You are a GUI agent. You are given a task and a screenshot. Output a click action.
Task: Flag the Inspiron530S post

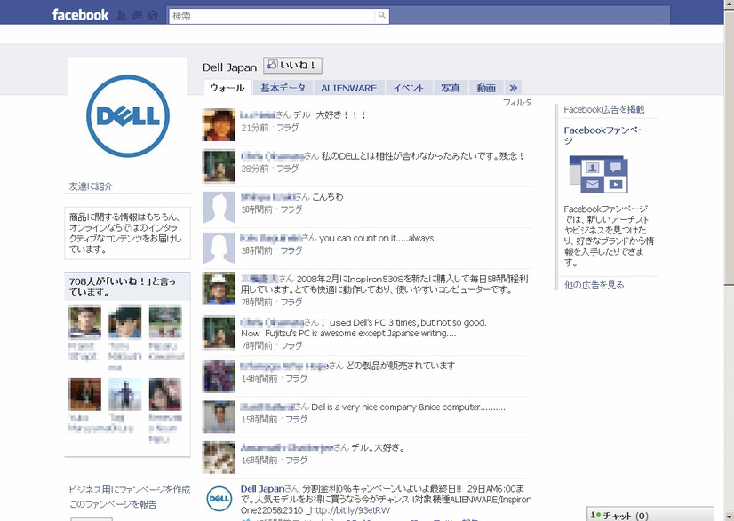coord(291,302)
